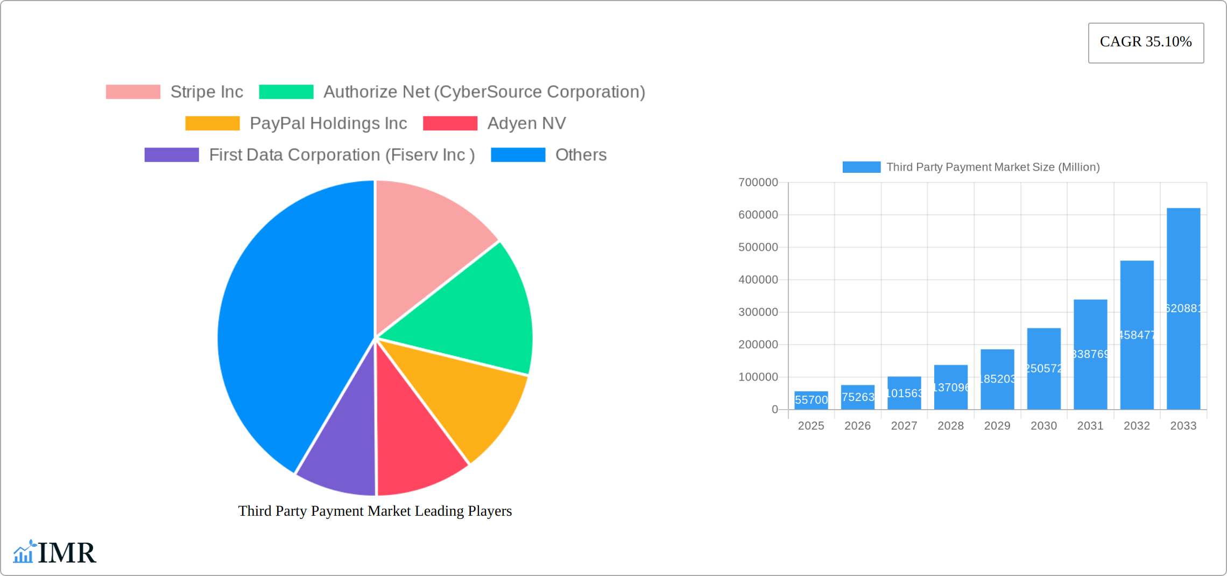The image size is (1227, 576).
Task: Click the 2026 bar labeled 75263
Action: 858,397
